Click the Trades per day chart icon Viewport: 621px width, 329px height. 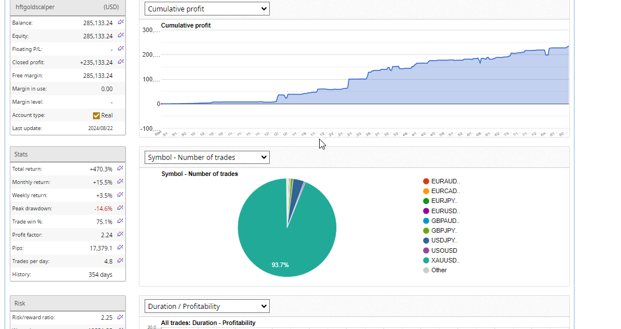point(121,261)
